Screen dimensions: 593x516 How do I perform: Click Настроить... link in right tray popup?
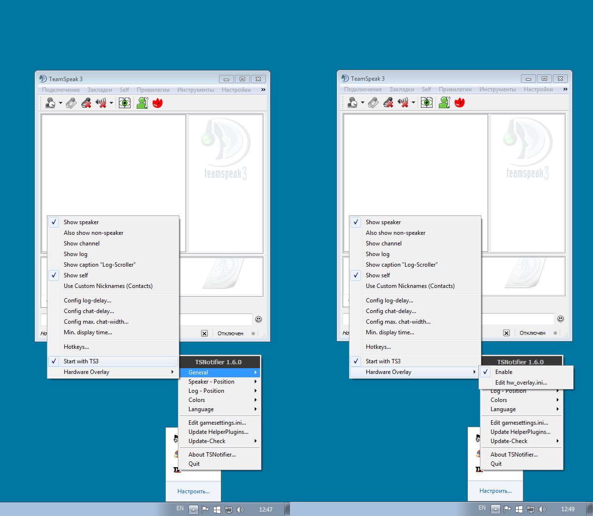(495, 491)
